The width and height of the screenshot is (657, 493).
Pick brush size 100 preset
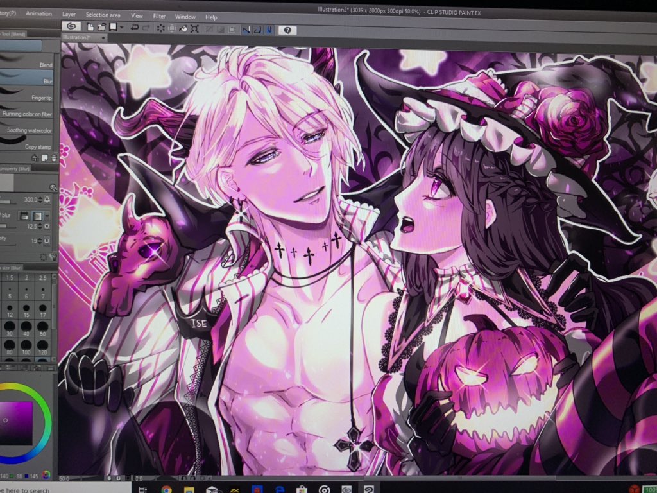point(26,347)
